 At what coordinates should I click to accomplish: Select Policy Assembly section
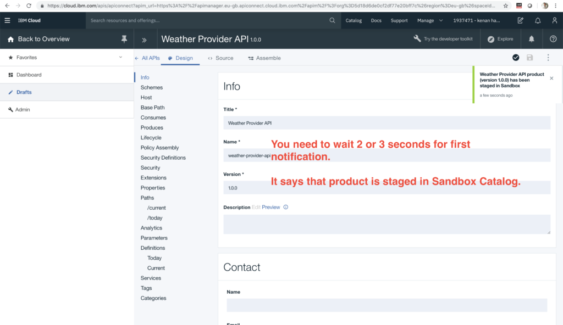[160, 148]
